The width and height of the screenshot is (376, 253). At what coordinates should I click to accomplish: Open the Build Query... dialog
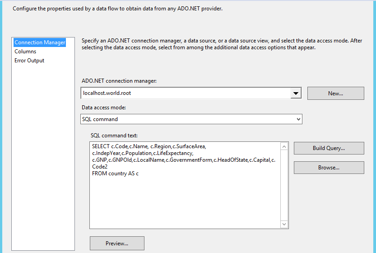(x=329, y=148)
